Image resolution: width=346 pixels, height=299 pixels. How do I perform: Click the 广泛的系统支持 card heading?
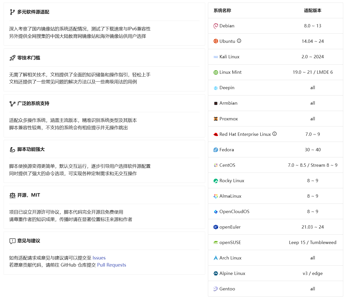(33, 104)
